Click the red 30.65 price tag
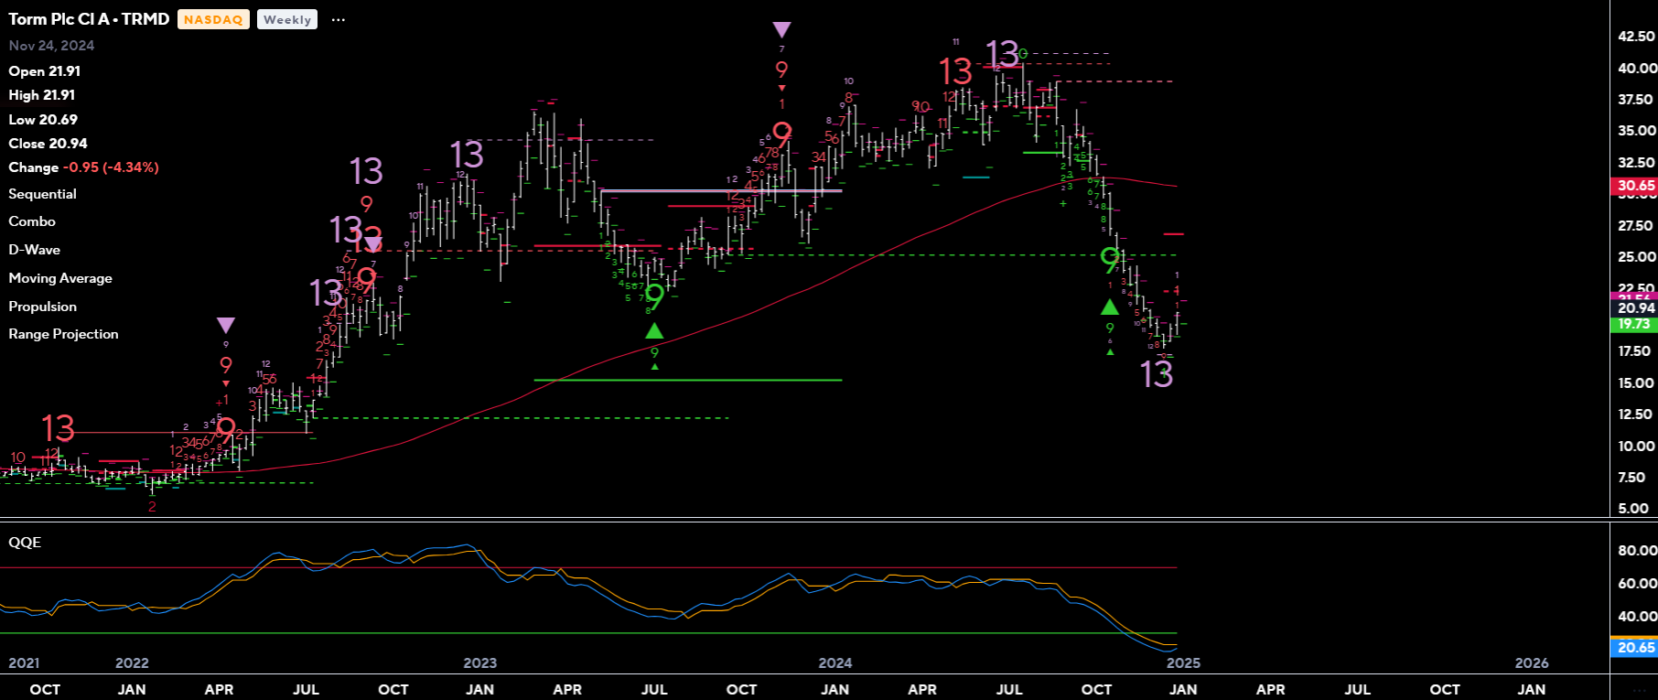 (x=1635, y=186)
